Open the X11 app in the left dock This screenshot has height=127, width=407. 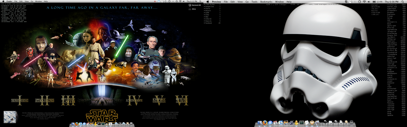(110, 124)
